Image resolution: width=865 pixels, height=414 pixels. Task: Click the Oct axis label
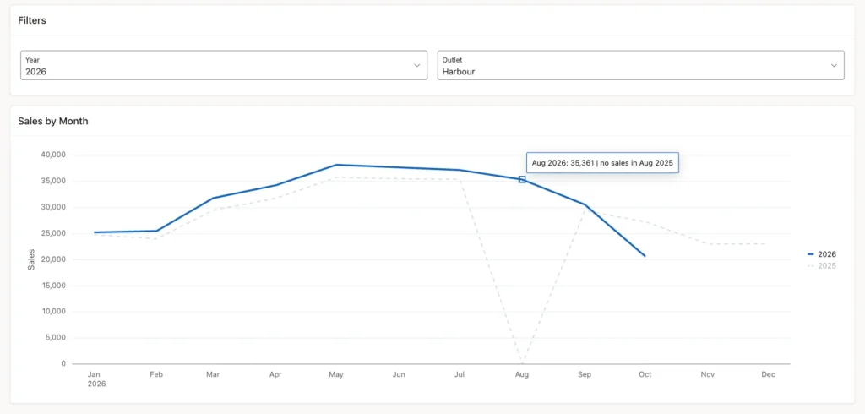click(645, 374)
